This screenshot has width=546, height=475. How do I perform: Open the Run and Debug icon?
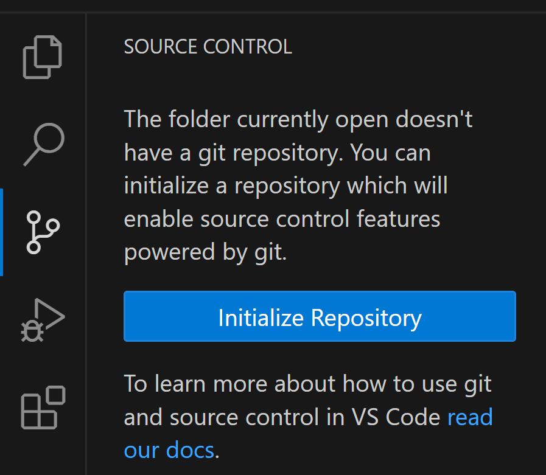point(43,320)
